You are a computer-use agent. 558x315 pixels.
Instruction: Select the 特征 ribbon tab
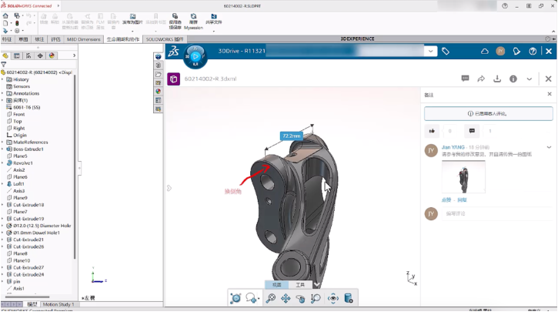pos(7,39)
